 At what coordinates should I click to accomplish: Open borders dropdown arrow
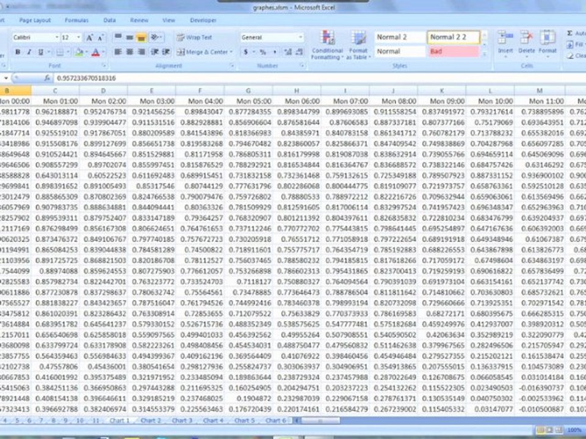tap(67, 52)
